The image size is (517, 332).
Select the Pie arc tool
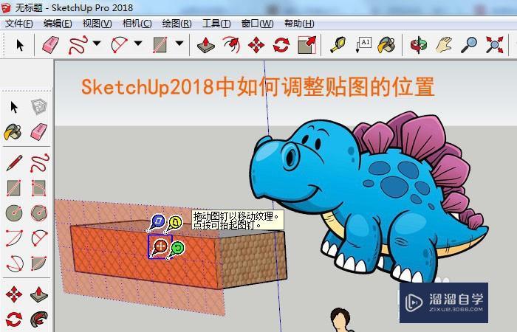38,263
